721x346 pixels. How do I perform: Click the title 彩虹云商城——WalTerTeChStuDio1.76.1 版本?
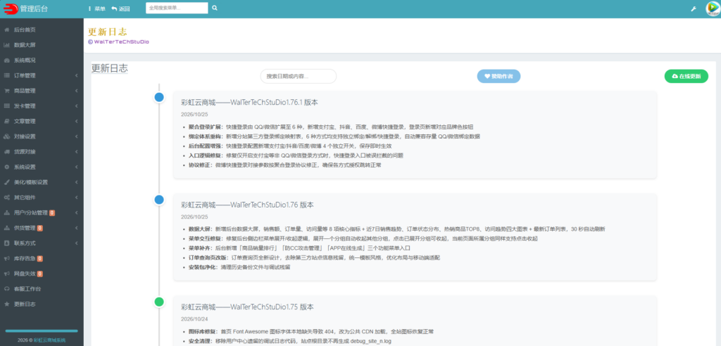(x=249, y=102)
